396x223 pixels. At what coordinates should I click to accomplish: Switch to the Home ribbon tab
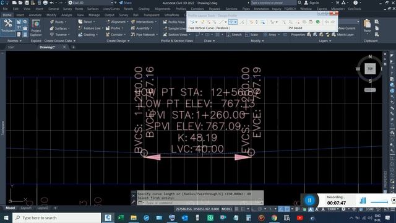[7, 15]
